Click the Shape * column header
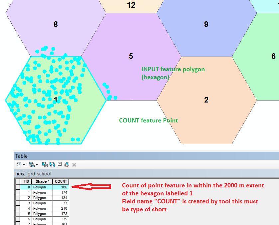Image resolution: width=279 pixels, height=225 pixels. [x=42, y=181]
